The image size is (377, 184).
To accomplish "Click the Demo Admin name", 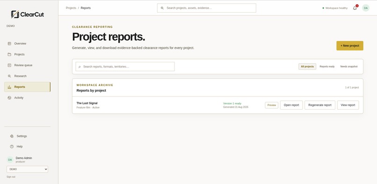I will click(24, 158).
